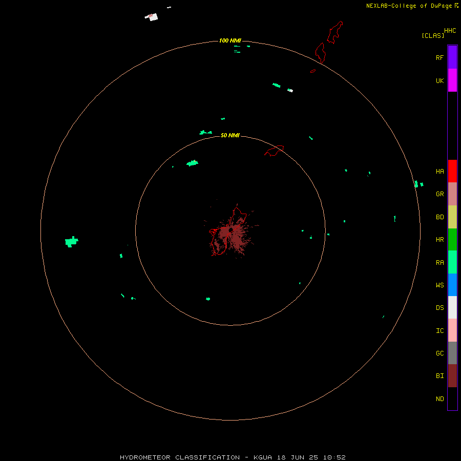Click the BD legend label

[439, 217]
